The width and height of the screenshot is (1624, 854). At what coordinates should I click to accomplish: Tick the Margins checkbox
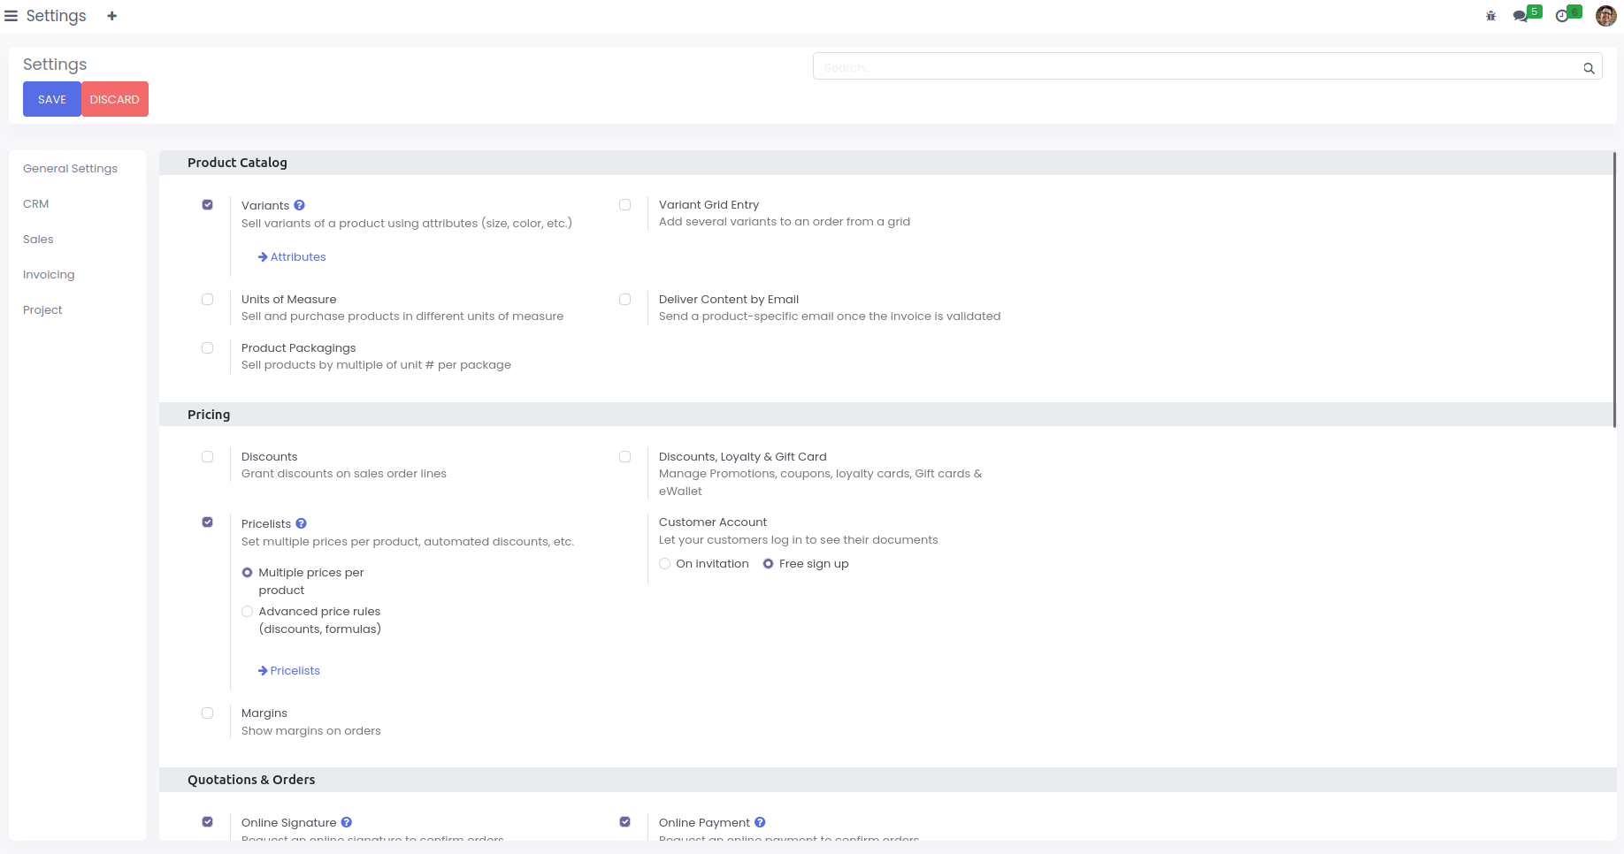coord(208,713)
